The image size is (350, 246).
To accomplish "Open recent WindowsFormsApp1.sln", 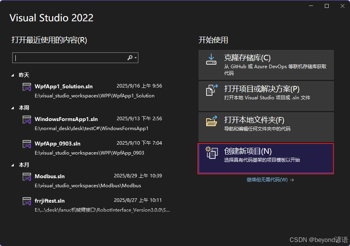I will 66,119.
